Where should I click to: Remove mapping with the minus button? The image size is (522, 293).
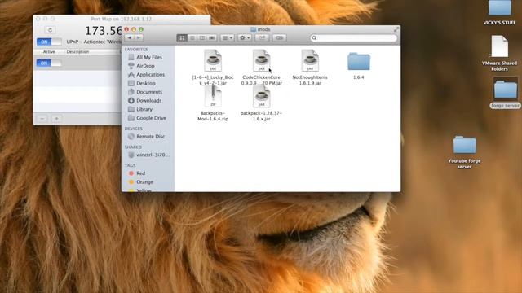point(42,119)
